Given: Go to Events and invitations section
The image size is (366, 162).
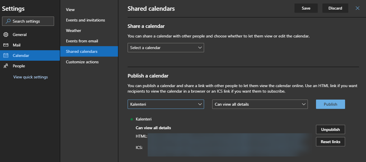Looking at the screenshot, I should (x=85, y=20).
